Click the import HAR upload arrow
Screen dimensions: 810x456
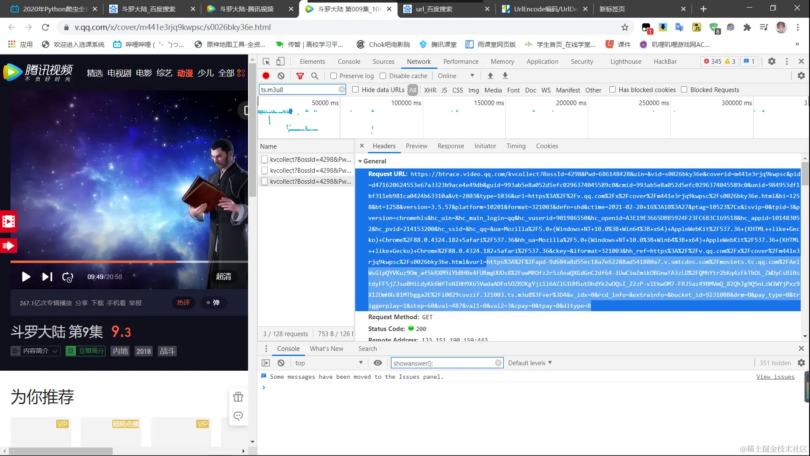[x=490, y=76]
